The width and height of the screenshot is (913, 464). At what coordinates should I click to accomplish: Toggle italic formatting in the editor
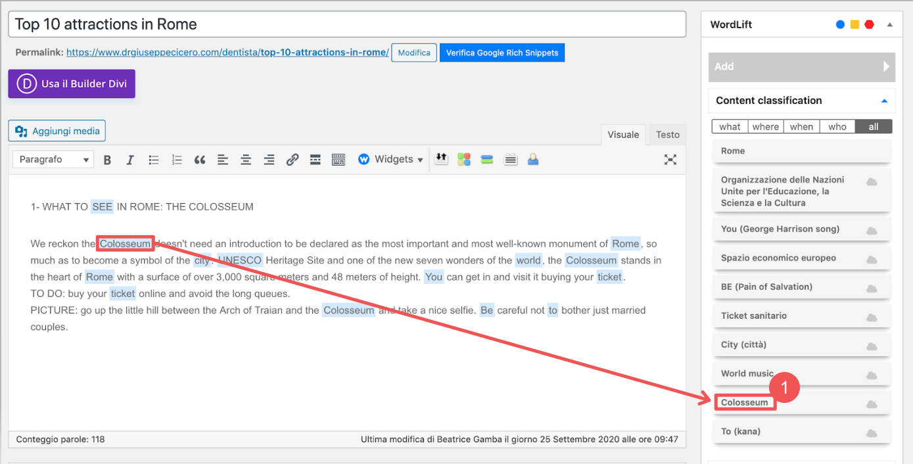pos(130,159)
